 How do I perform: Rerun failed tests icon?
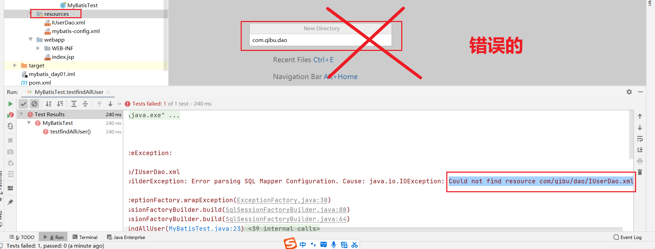[x=10, y=115]
